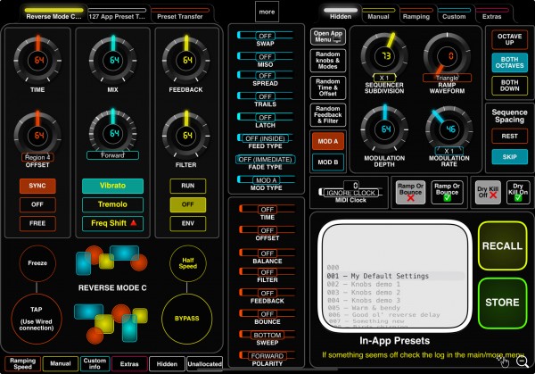
Task: Switch to the Extras tab at top
Action: click(491, 14)
